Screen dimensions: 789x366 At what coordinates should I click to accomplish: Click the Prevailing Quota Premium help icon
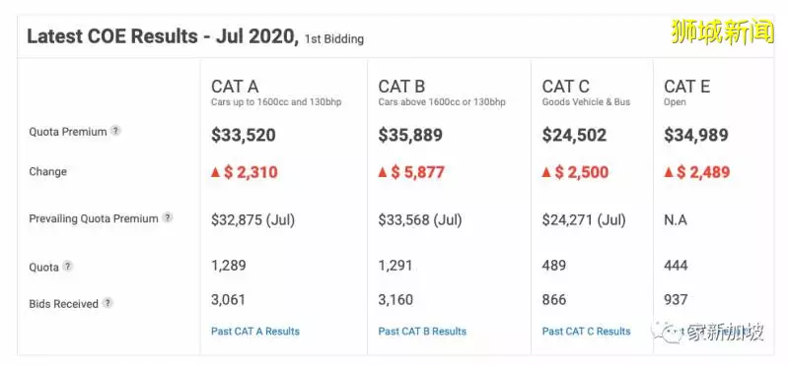(168, 217)
